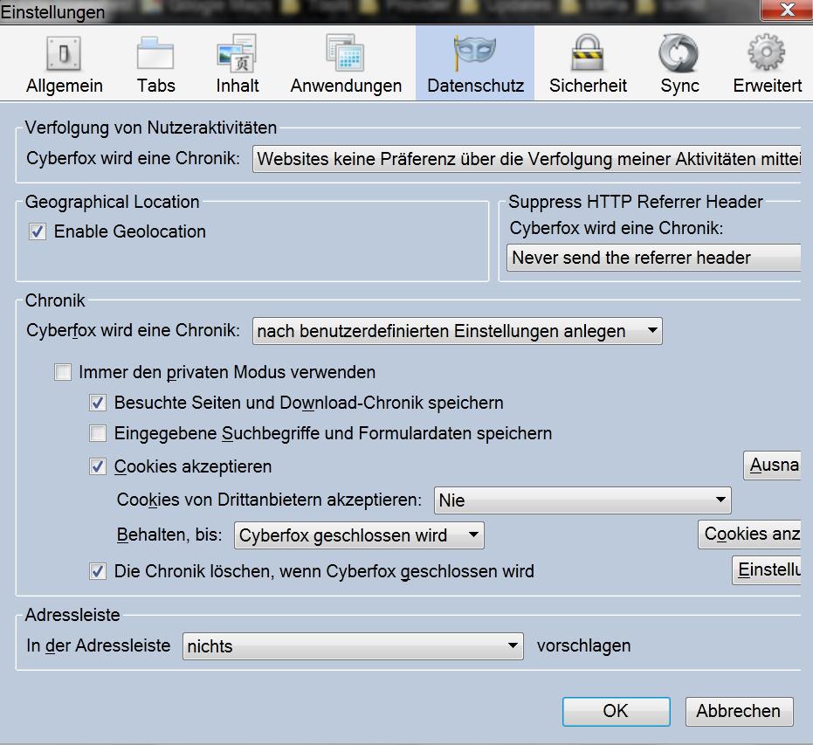
Task: Switch to the Inhalt tab label
Action: pos(237,86)
